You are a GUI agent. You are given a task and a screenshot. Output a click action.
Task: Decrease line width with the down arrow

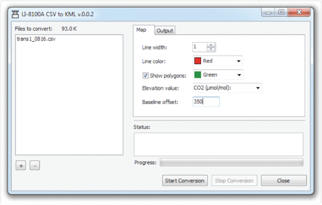tap(211, 49)
